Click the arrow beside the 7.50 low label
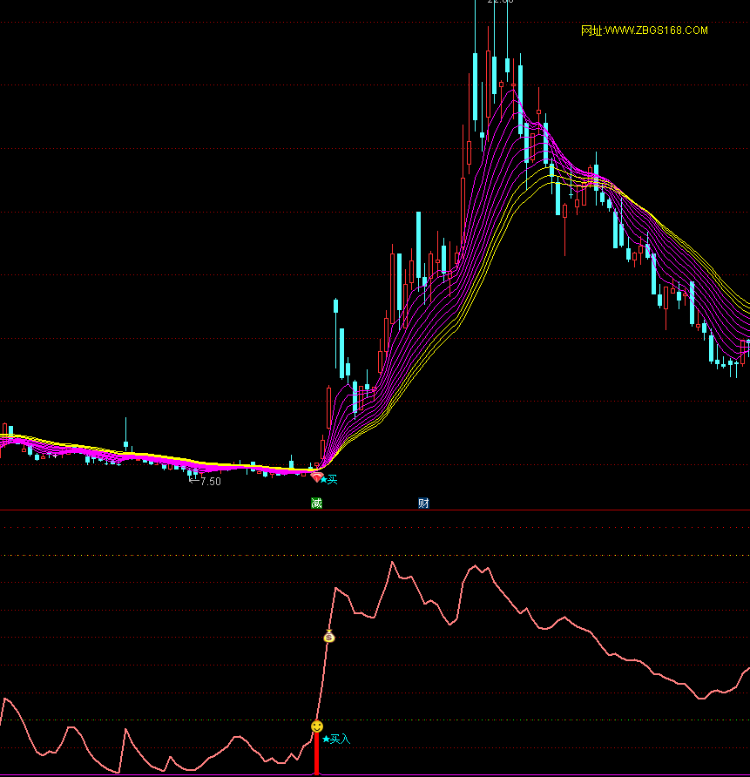 click(x=193, y=481)
